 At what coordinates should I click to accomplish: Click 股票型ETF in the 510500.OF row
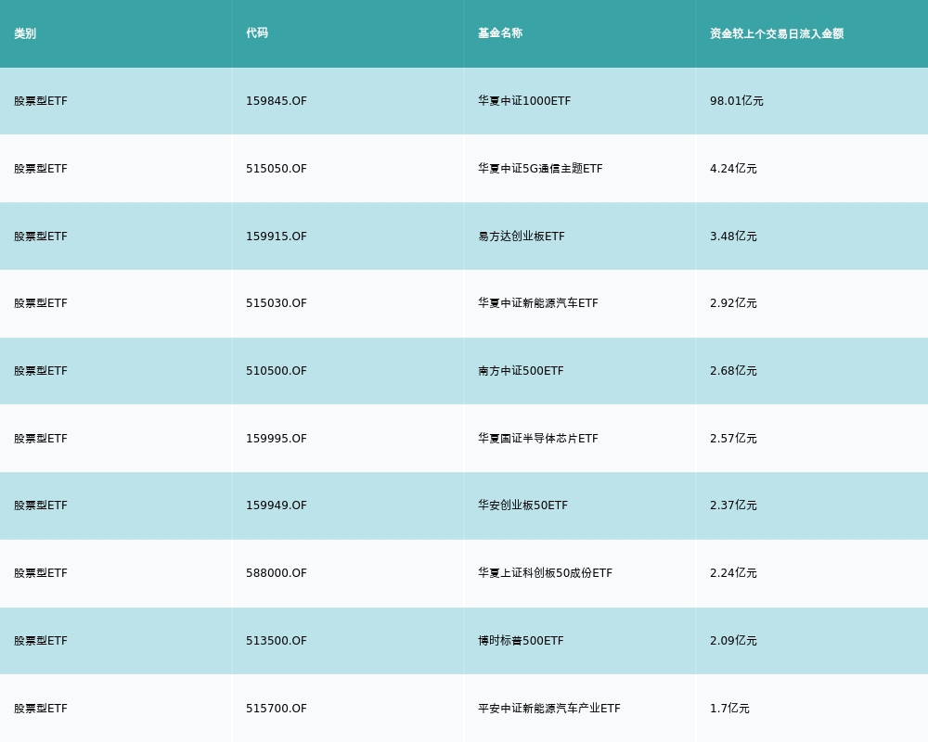click(x=41, y=371)
